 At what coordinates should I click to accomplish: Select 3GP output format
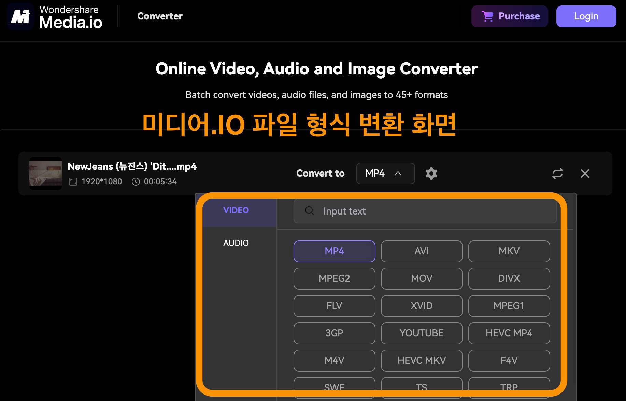(x=335, y=333)
